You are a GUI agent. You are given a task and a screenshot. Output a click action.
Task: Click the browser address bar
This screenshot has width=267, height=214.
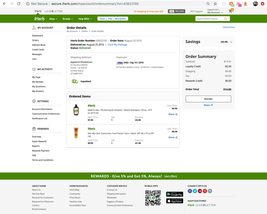[x=116, y=4]
